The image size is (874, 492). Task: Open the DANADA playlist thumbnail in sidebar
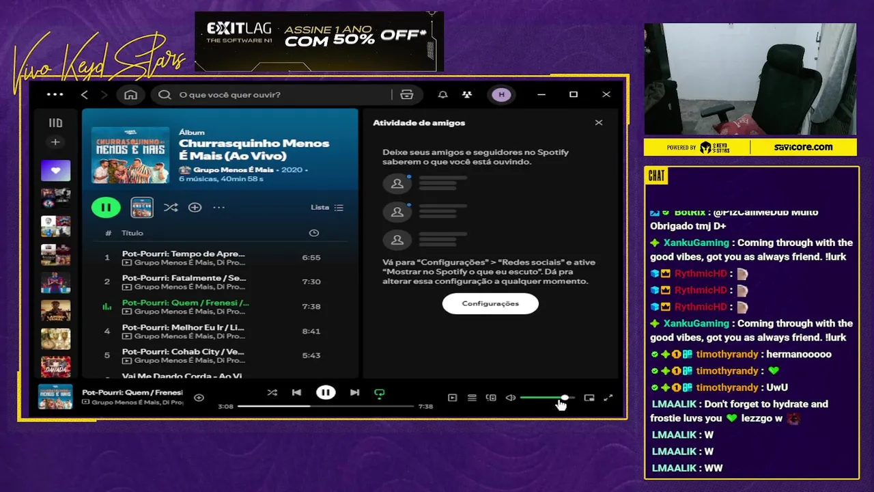(55, 367)
